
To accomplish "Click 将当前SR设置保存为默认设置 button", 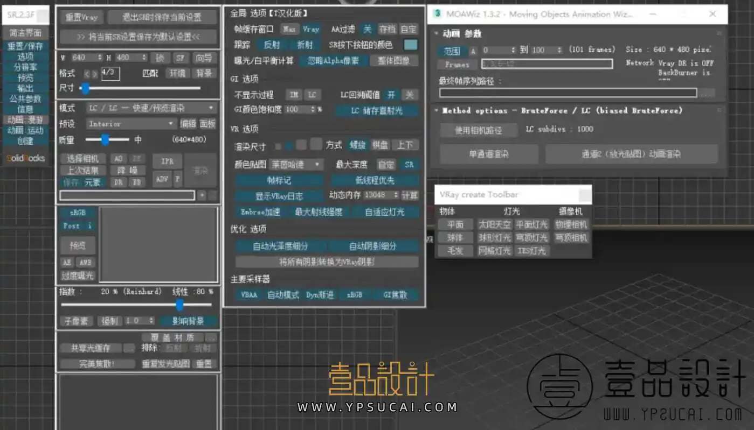I will tap(139, 37).
